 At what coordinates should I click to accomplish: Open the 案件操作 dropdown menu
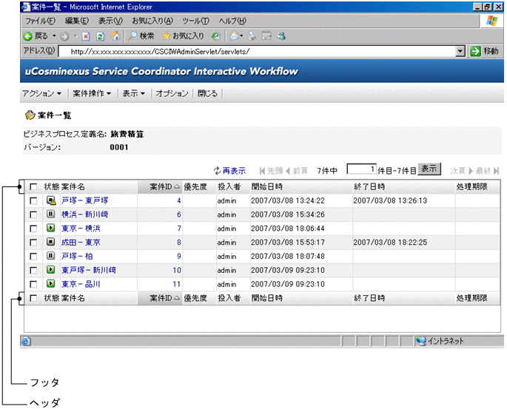pyautogui.click(x=92, y=94)
